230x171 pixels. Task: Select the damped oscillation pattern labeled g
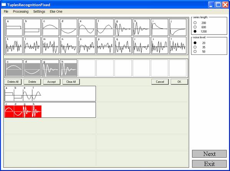click(x=123, y=27)
